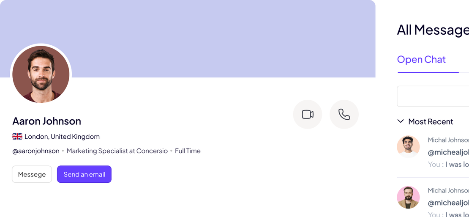Click the United Kingdom flag icon
This screenshot has height=217, width=469.
click(x=17, y=137)
